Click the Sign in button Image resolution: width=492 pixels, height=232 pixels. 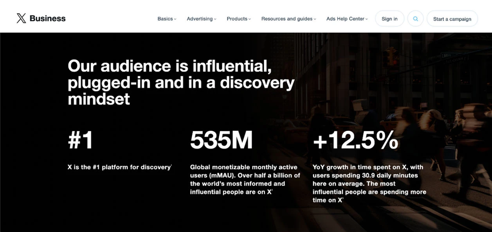389,19
